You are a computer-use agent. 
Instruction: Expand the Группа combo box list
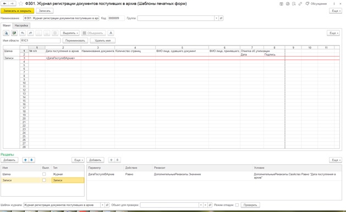point(216,18)
